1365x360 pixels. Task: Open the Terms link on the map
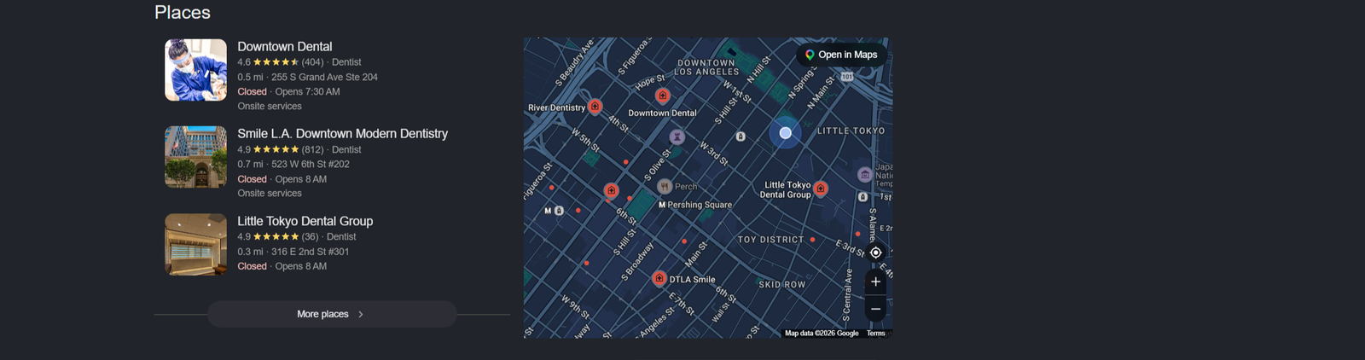[876, 334]
